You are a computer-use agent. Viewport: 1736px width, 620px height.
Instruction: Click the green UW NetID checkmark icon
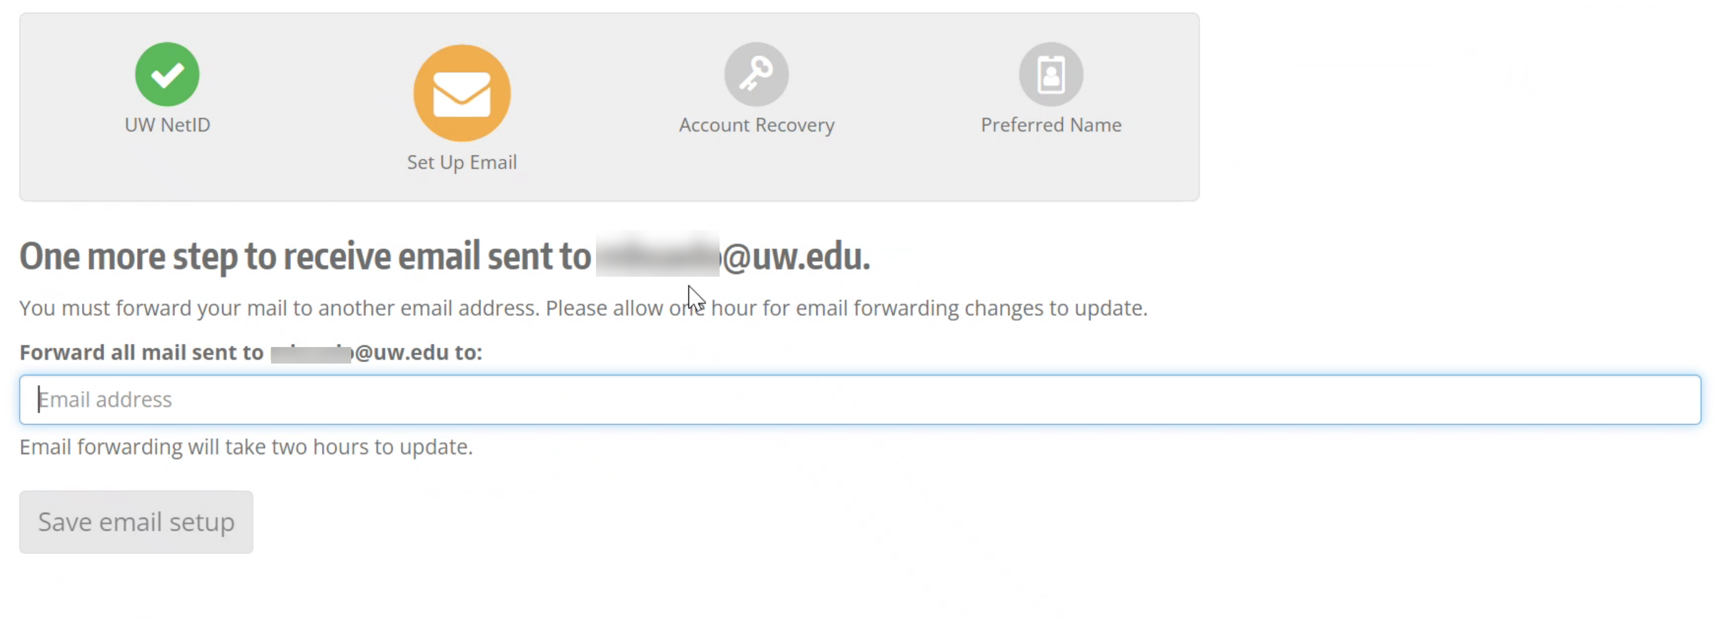[167, 74]
